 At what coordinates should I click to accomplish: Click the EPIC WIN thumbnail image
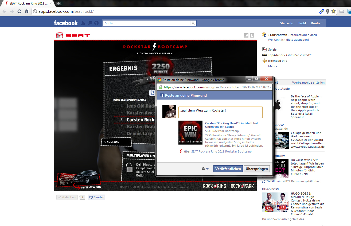[190, 133]
